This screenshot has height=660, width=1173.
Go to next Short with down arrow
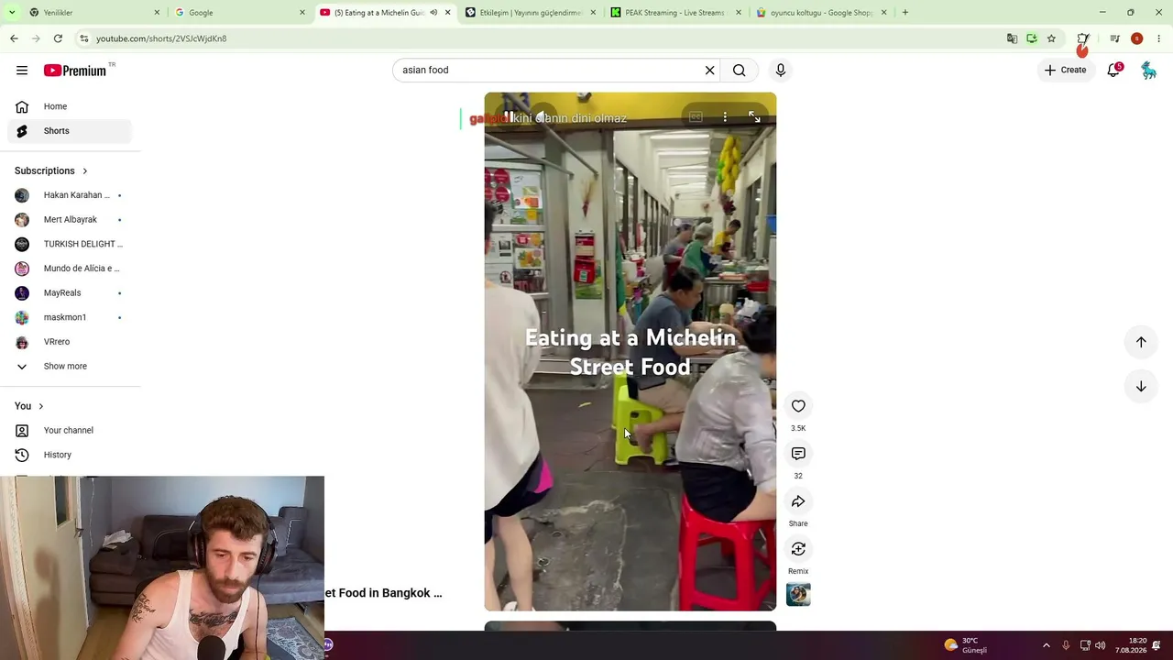(x=1141, y=387)
